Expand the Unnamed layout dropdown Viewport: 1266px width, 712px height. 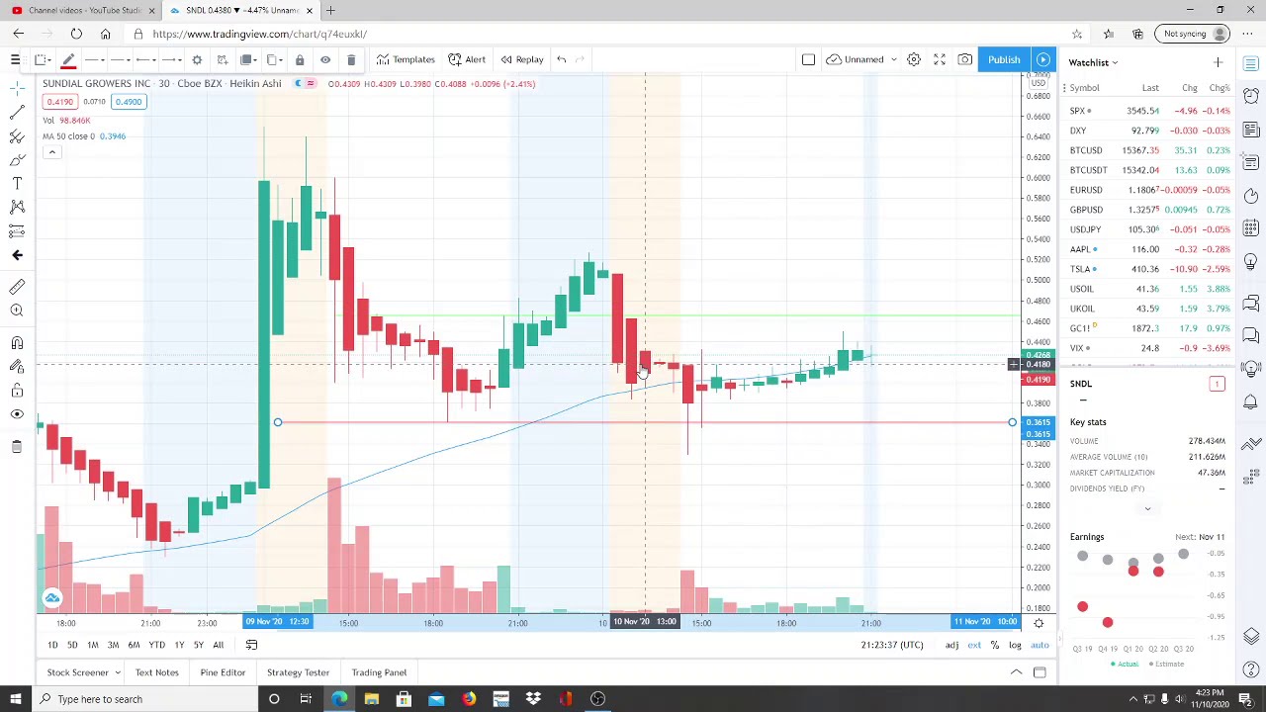(893, 59)
